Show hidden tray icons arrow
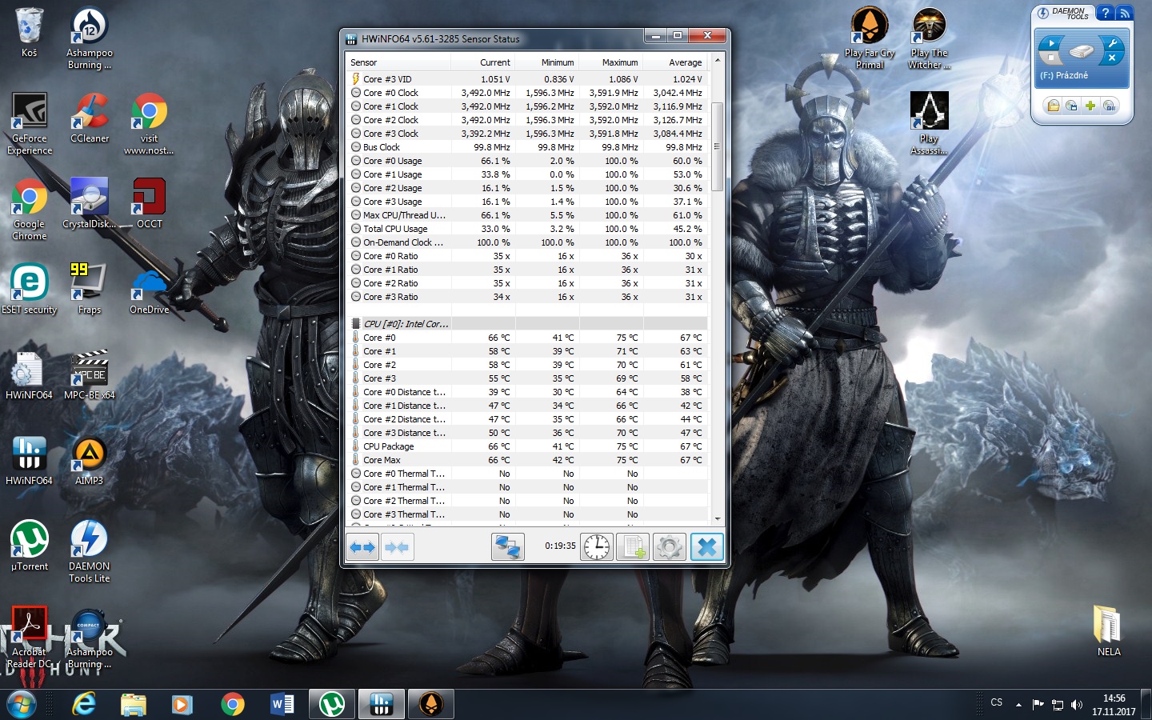The height and width of the screenshot is (720, 1152). (x=1018, y=705)
